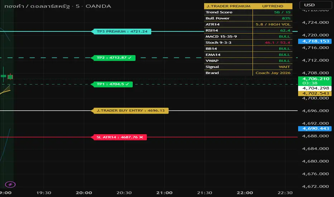Click the 4,704.298 white price tag

tap(315, 88)
